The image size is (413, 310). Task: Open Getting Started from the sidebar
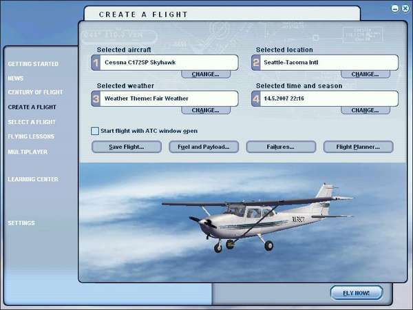33,64
